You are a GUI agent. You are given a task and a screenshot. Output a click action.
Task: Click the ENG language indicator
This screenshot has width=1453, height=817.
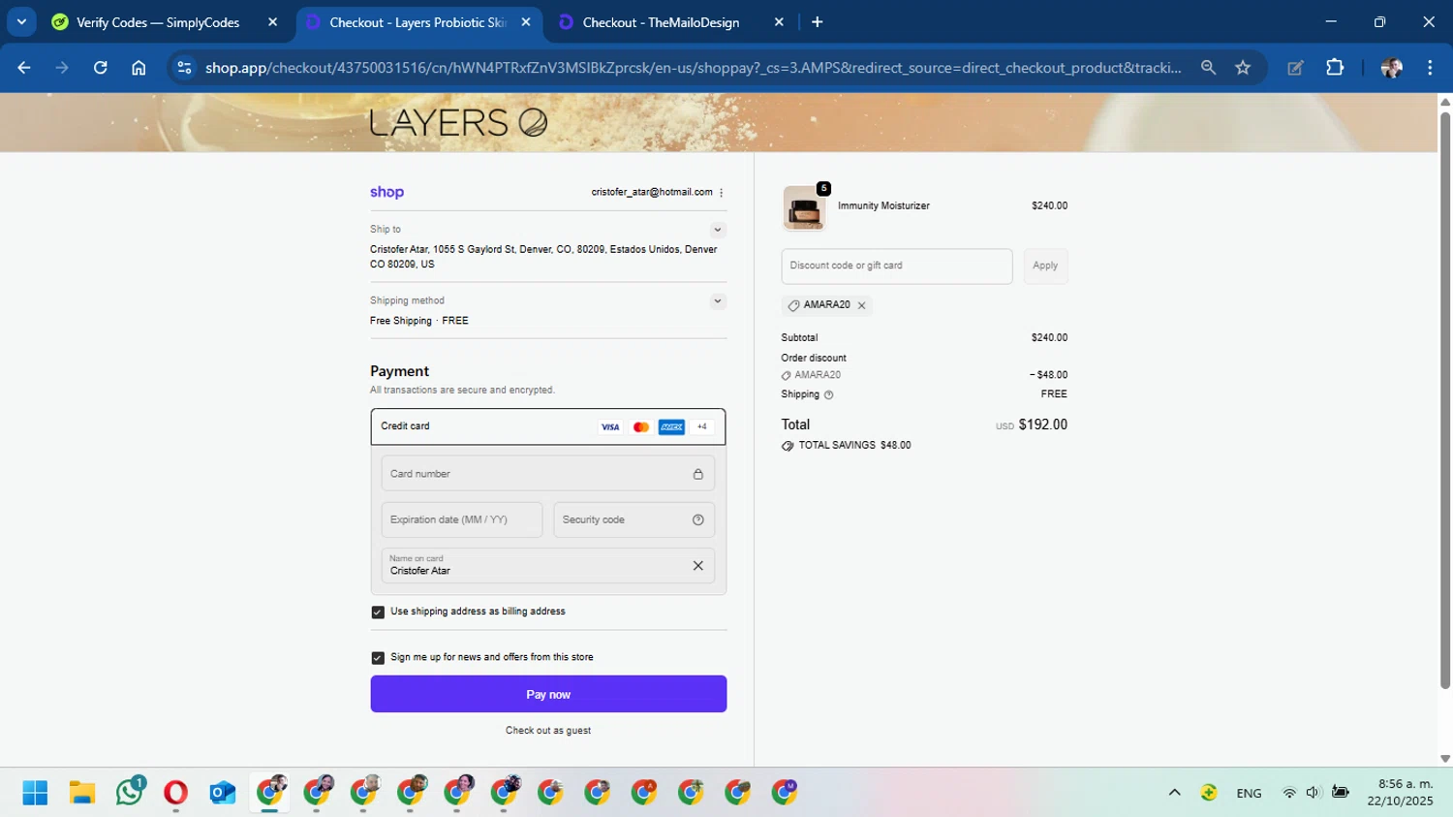coord(1249,793)
